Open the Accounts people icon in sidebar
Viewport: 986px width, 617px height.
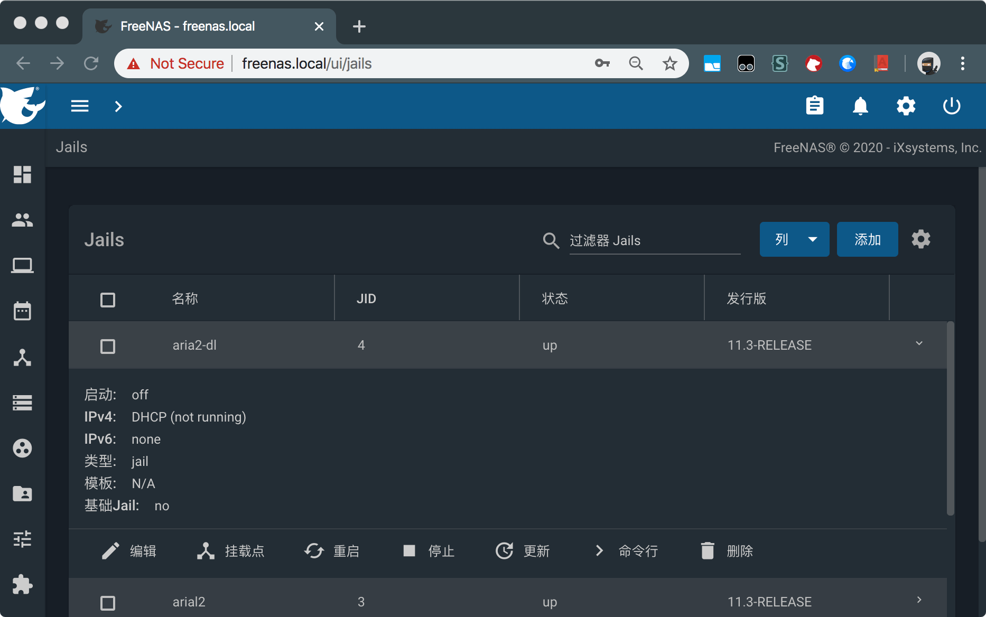coord(22,220)
